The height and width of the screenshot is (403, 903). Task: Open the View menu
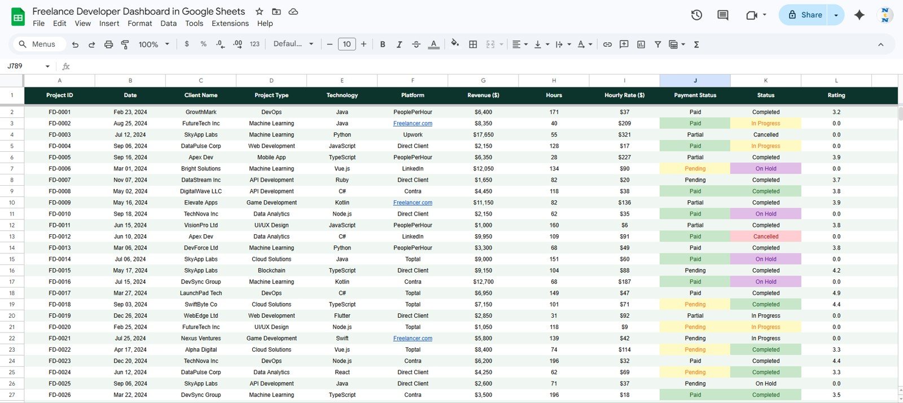pyautogui.click(x=82, y=24)
